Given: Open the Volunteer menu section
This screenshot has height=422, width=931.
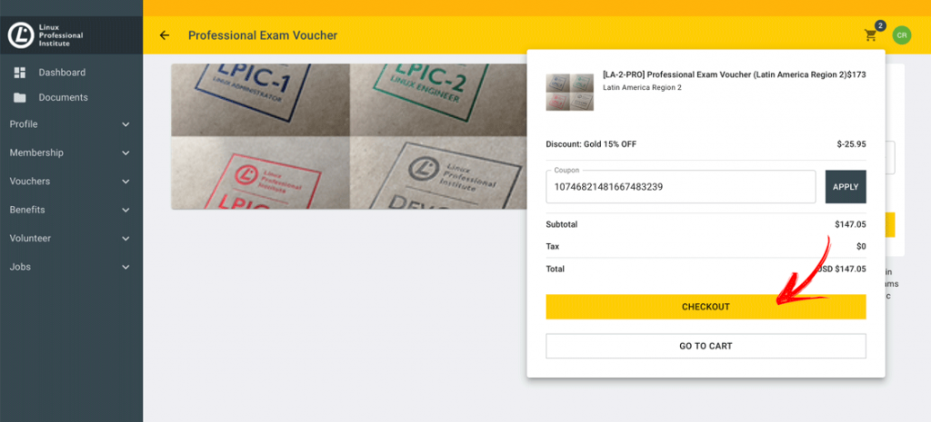Looking at the screenshot, I should [x=71, y=239].
